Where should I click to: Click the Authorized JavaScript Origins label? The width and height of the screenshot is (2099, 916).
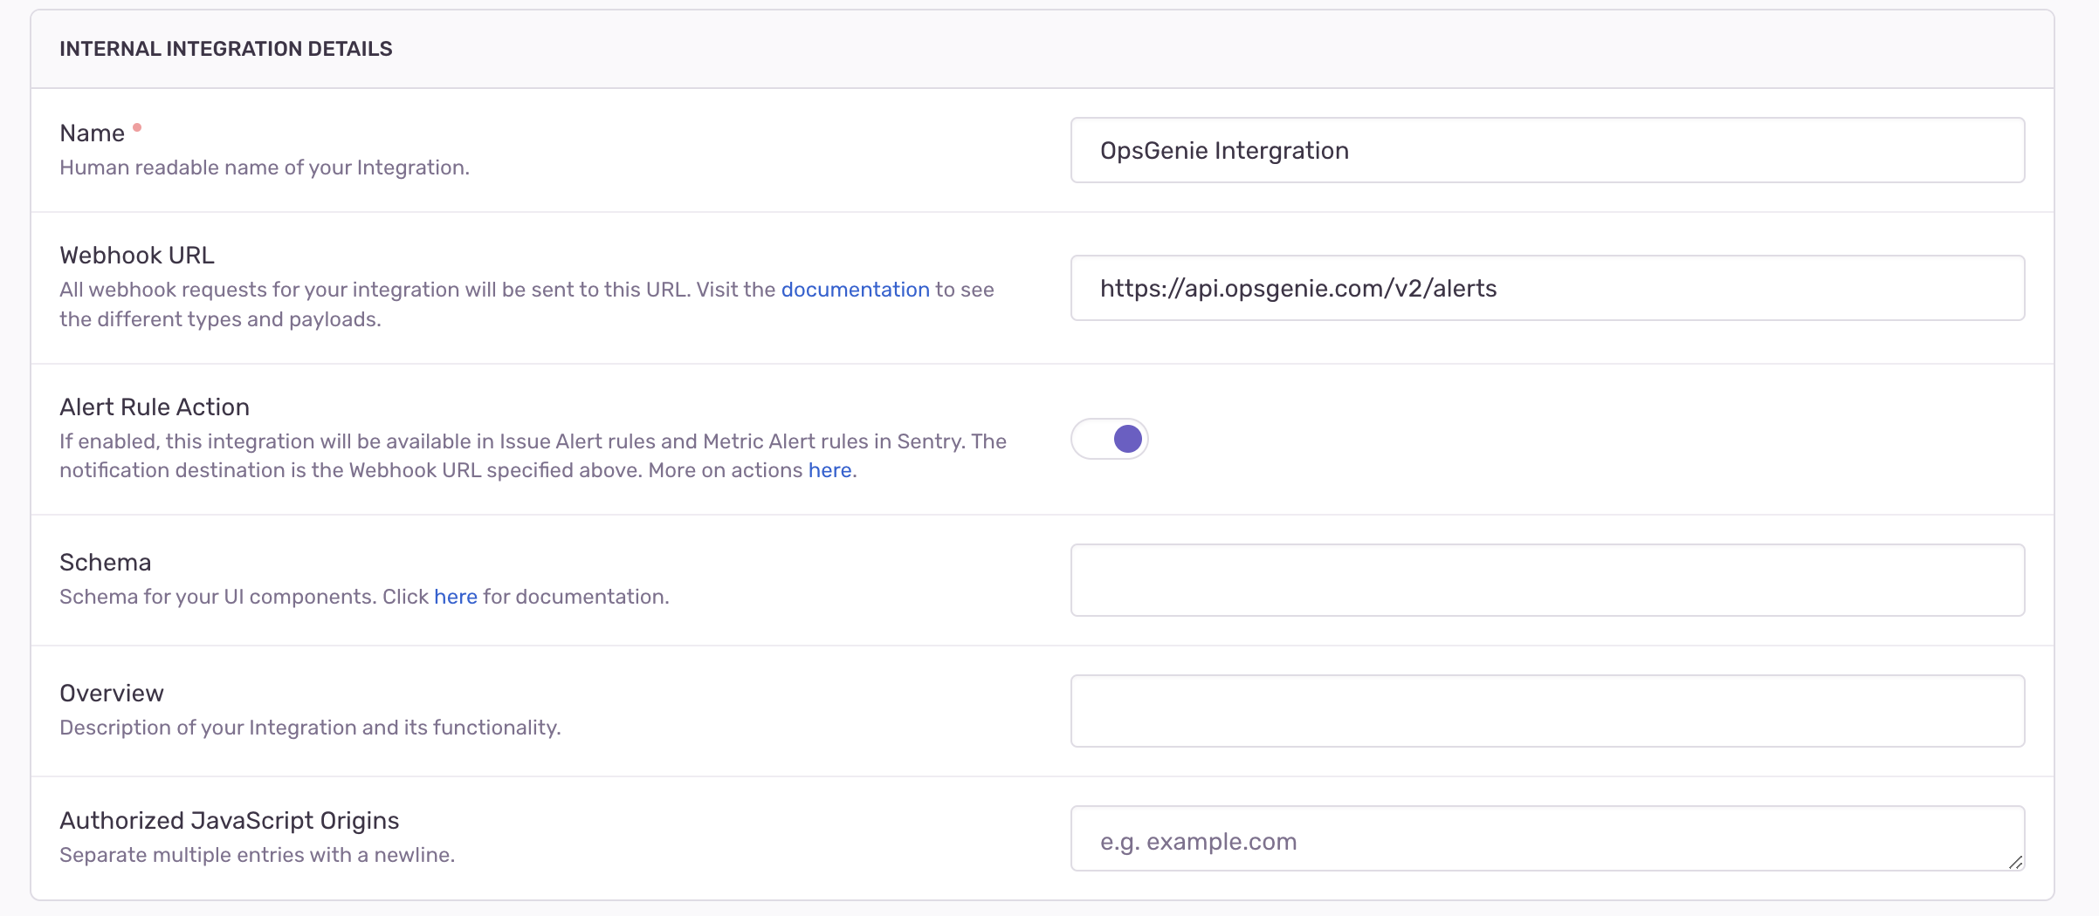coord(229,820)
